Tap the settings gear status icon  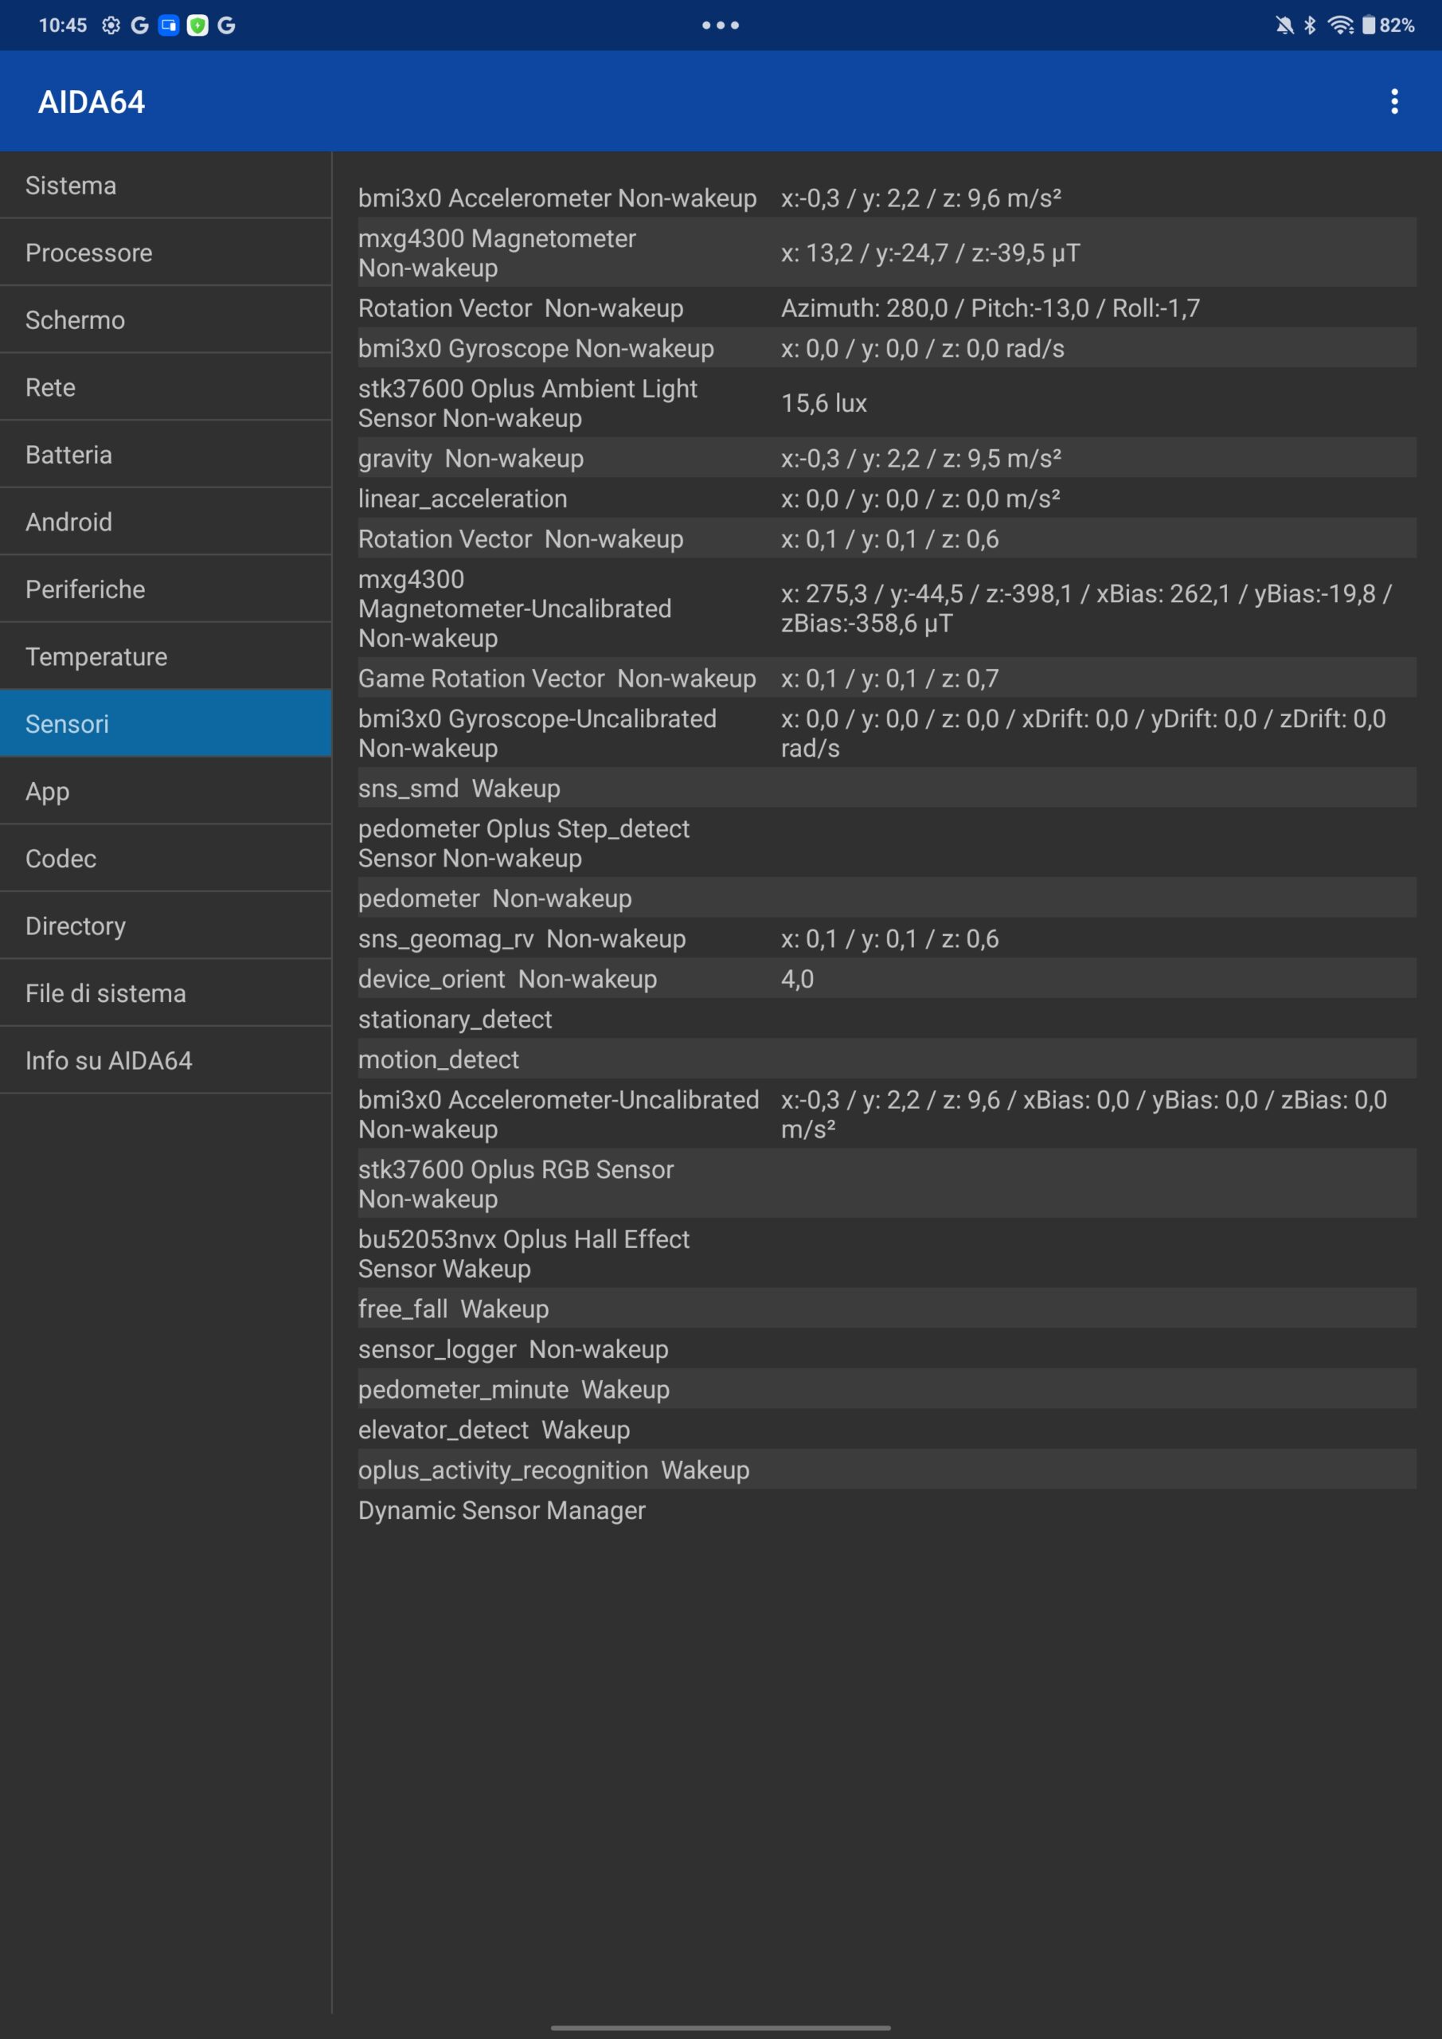111,25
